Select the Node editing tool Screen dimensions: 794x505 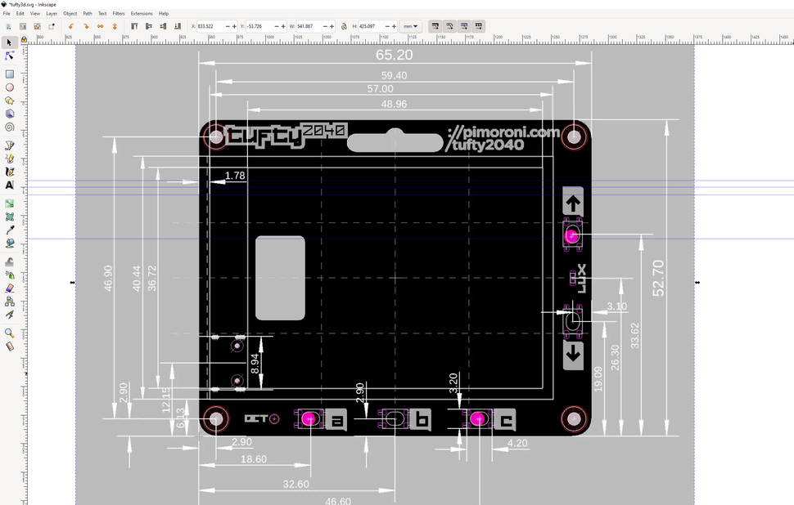(9, 56)
